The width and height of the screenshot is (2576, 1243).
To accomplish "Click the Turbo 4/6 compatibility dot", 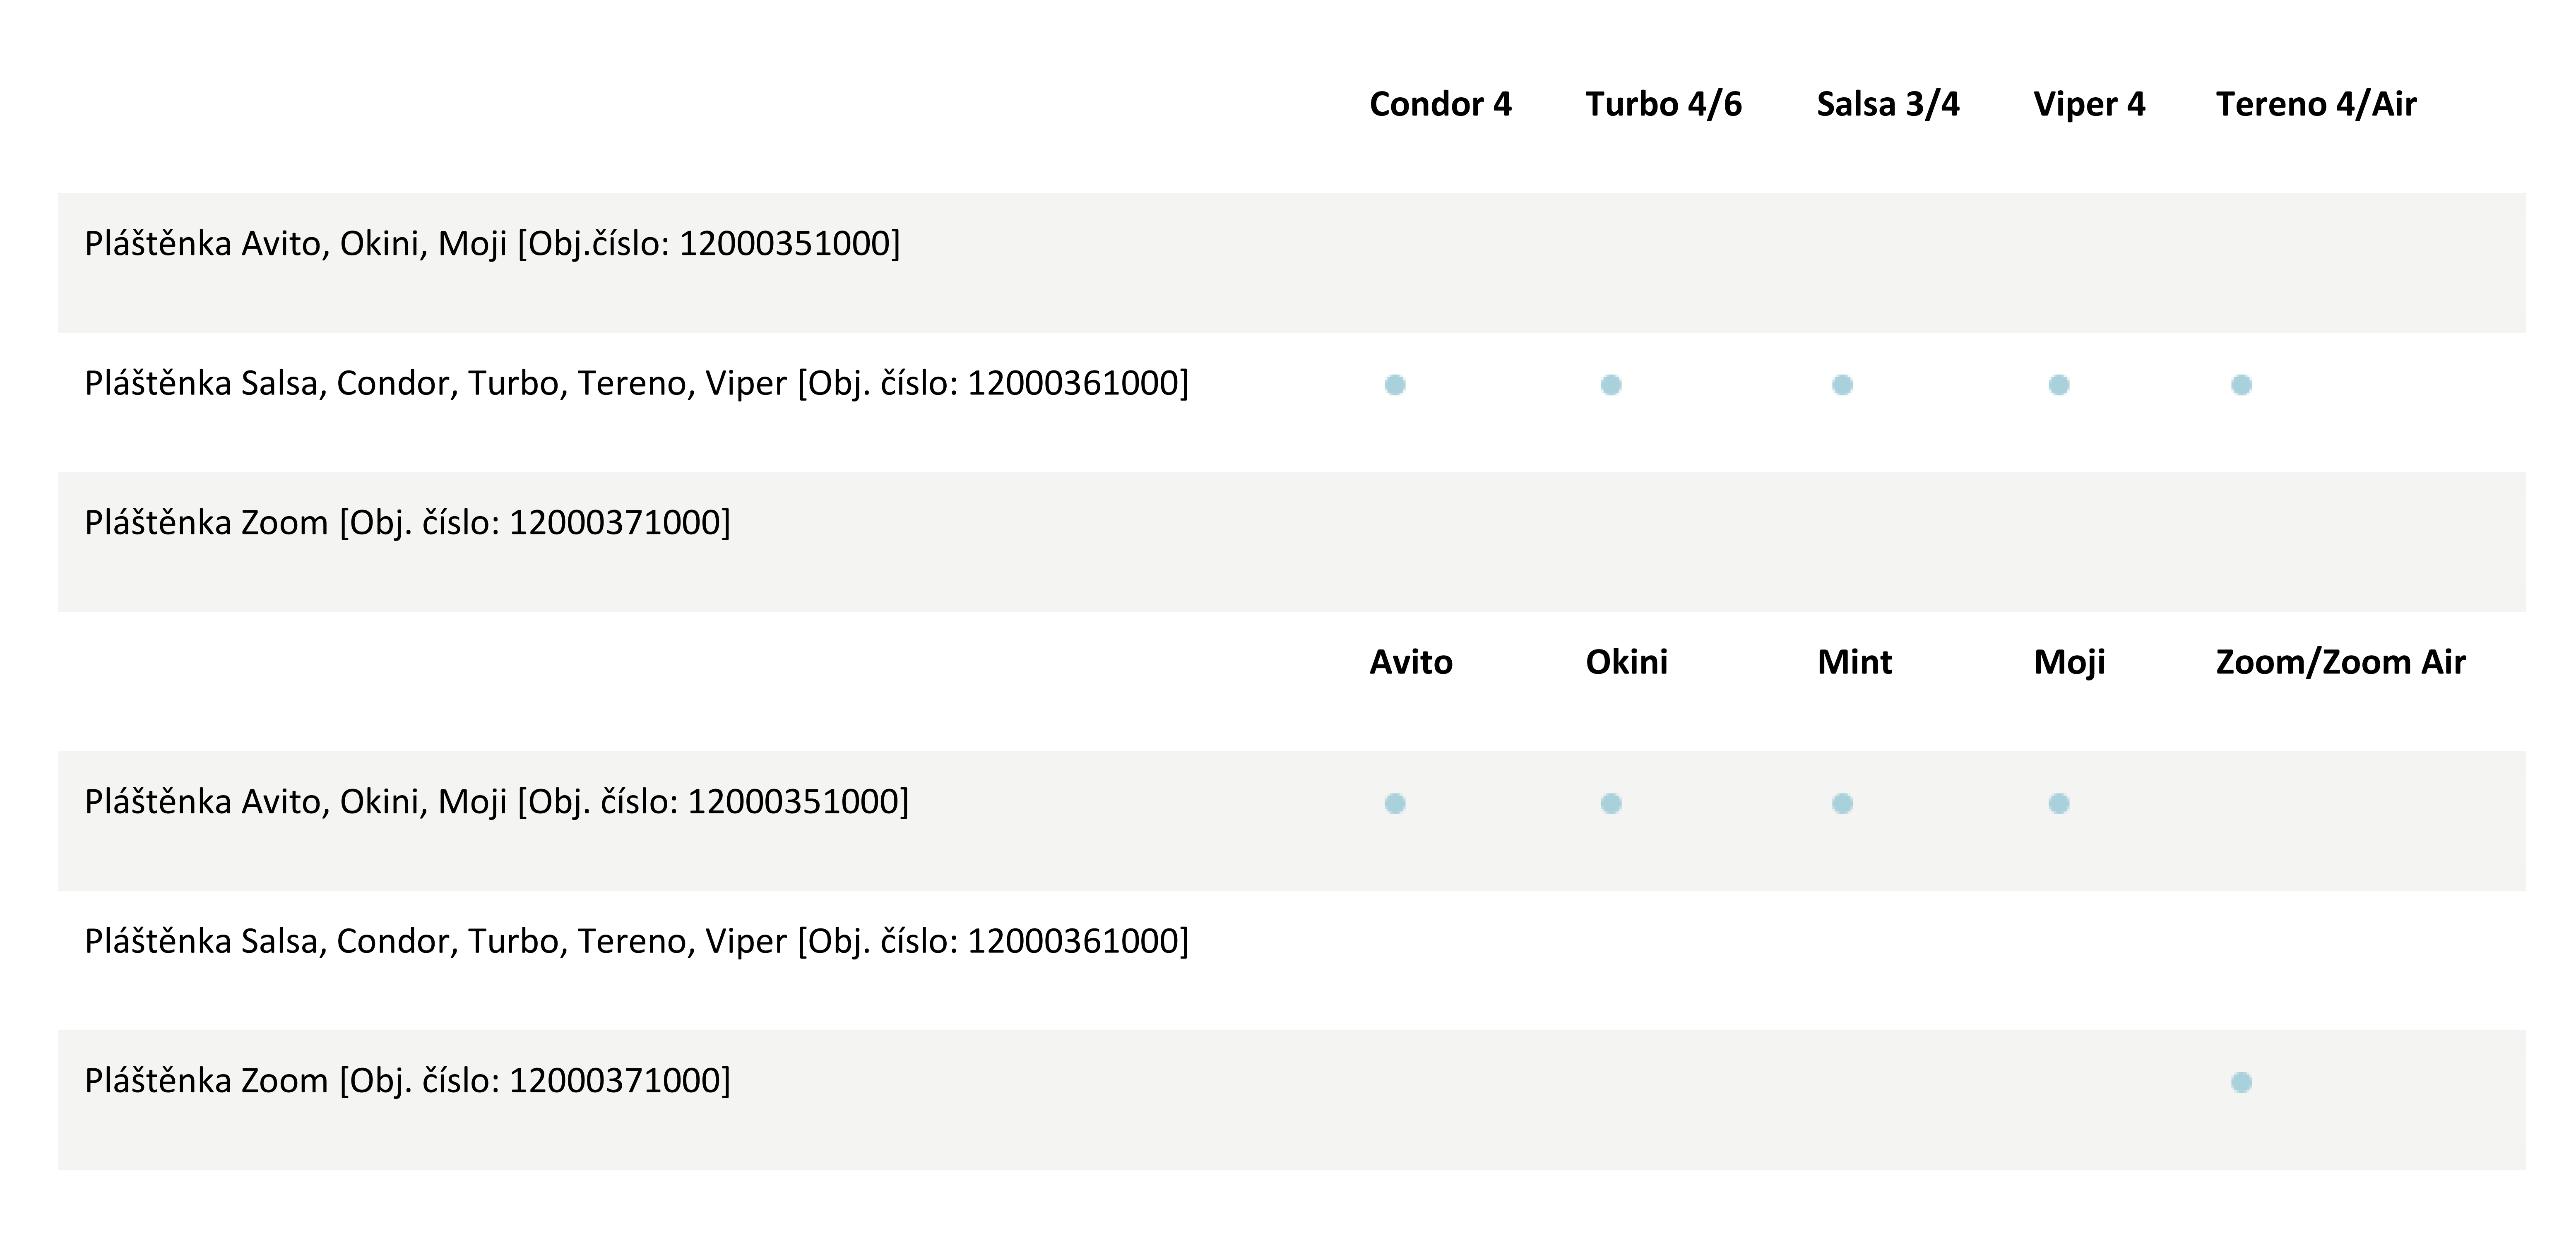I will point(1611,385).
